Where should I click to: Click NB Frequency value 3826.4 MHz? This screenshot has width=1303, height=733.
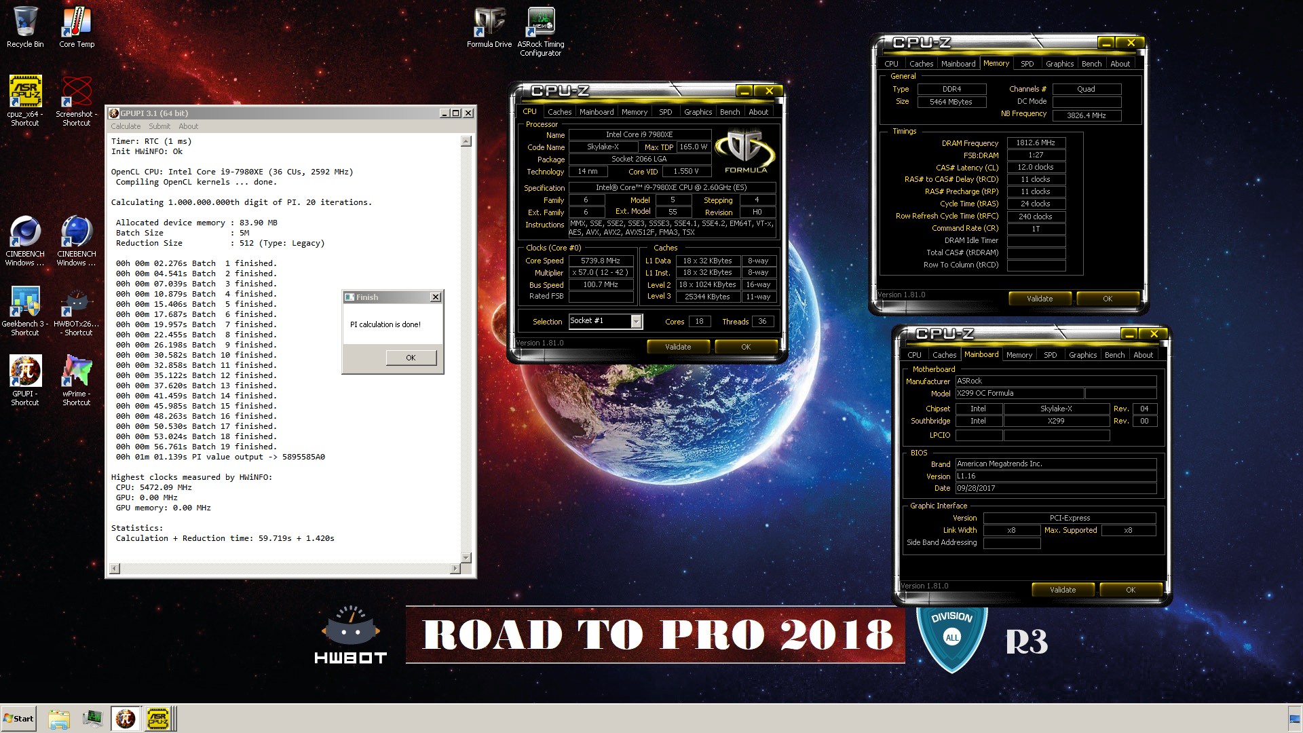click(x=1087, y=115)
